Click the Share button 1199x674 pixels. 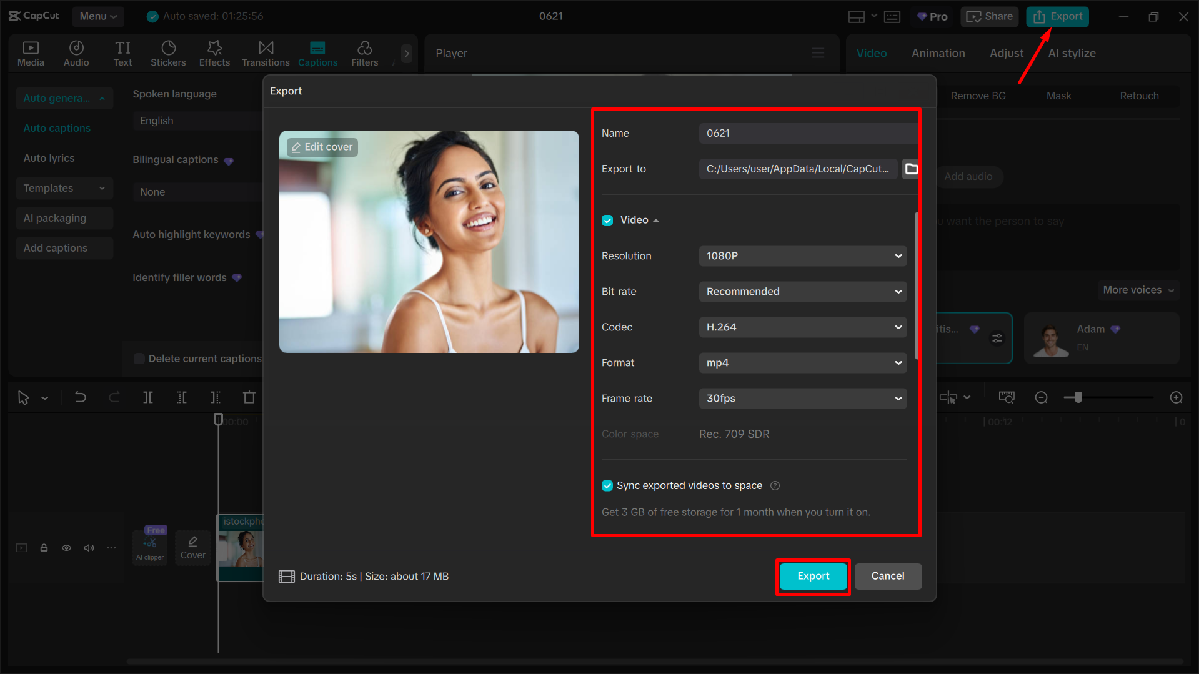990,16
